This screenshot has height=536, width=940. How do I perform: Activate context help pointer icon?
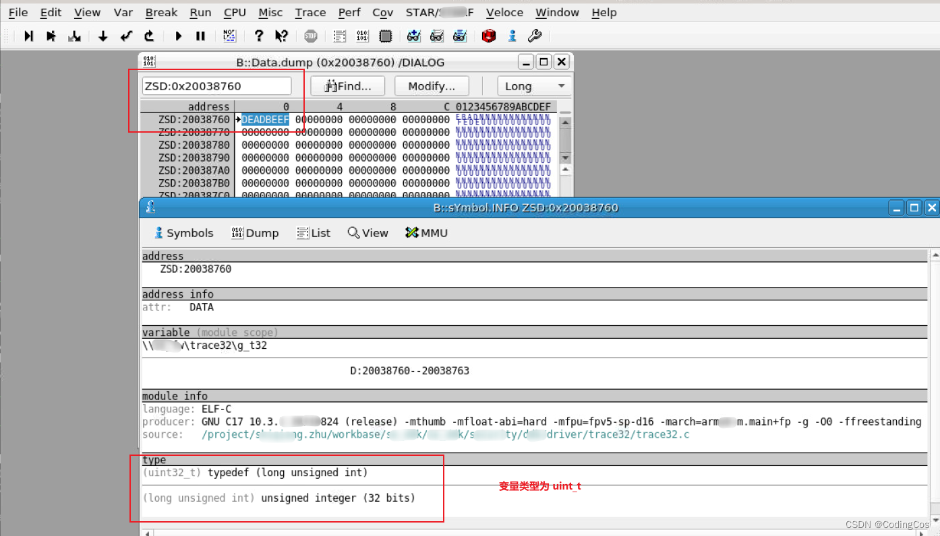(x=282, y=36)
